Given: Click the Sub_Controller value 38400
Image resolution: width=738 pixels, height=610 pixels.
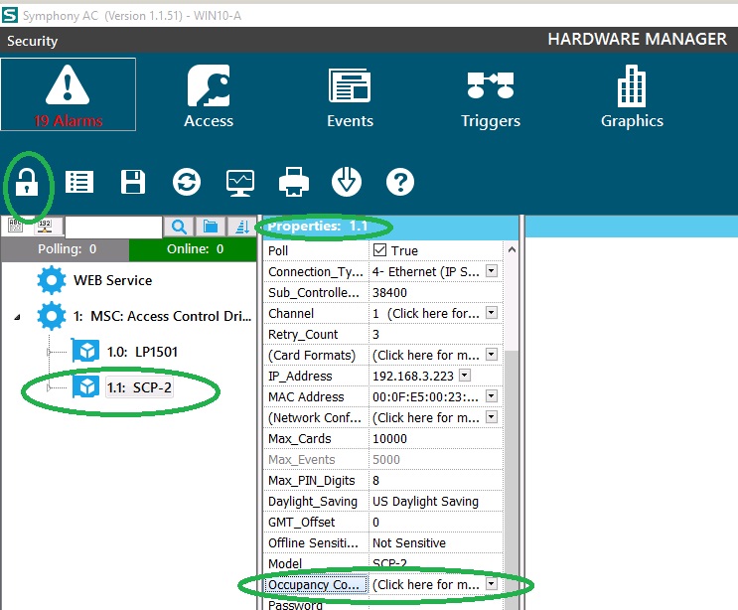Looking at the screenshot, I should 389,293.
